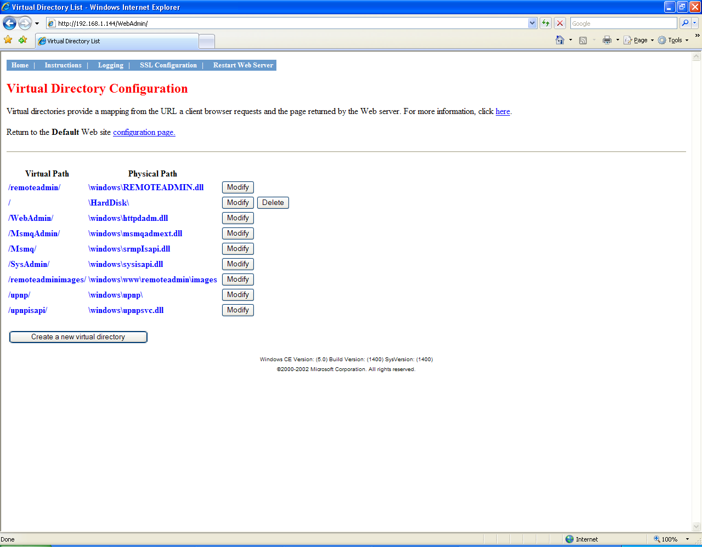
Task: Expand the toolbar overflow chevron
Action: click(697, 36)
